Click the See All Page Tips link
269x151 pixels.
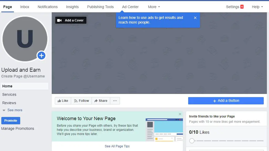point(117,146)
